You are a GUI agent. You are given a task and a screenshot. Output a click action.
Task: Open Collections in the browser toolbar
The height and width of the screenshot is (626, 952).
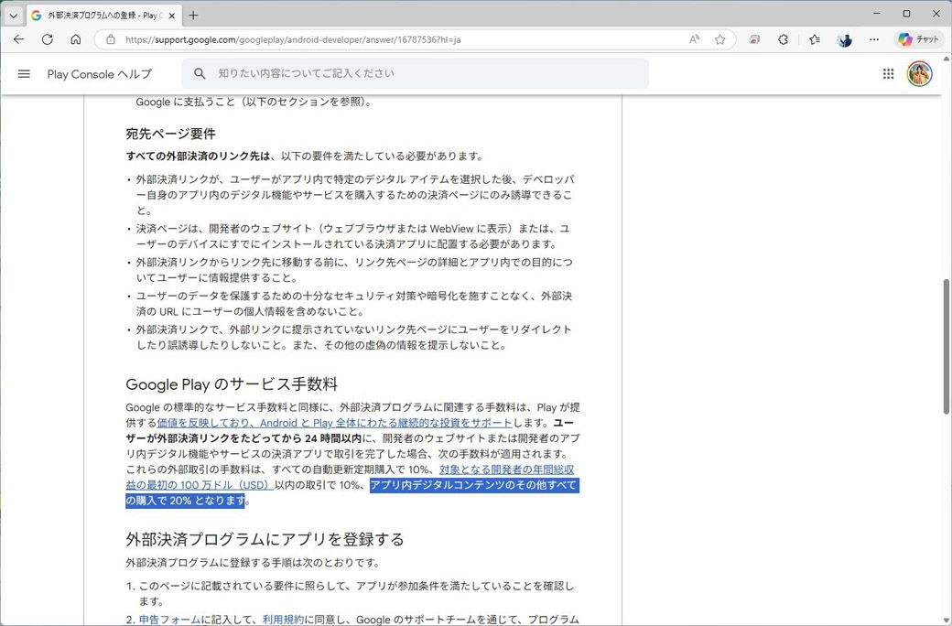point(814,39)
